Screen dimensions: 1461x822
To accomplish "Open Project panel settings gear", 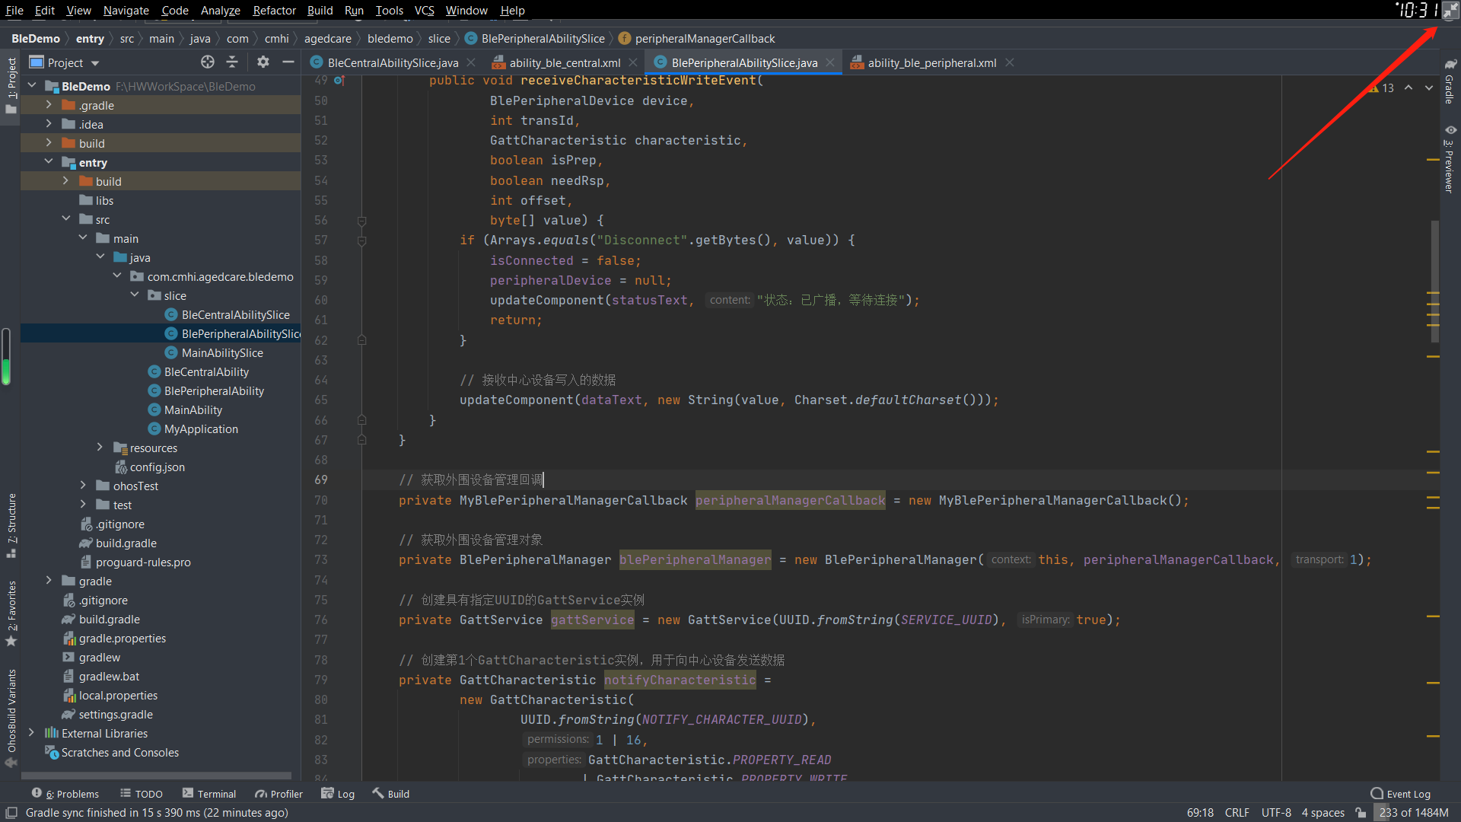I will tap(263, 62).
